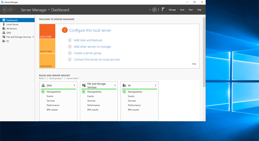Open the View menu

point(191,10)
